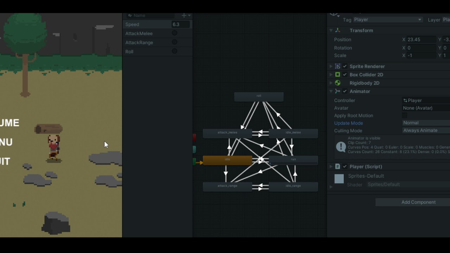
Task: Click the Sprite Renderer component icon
Action: tap(337, 66)
